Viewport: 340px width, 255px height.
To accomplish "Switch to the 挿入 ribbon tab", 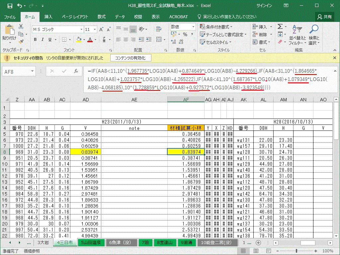I will pos(48,17).
